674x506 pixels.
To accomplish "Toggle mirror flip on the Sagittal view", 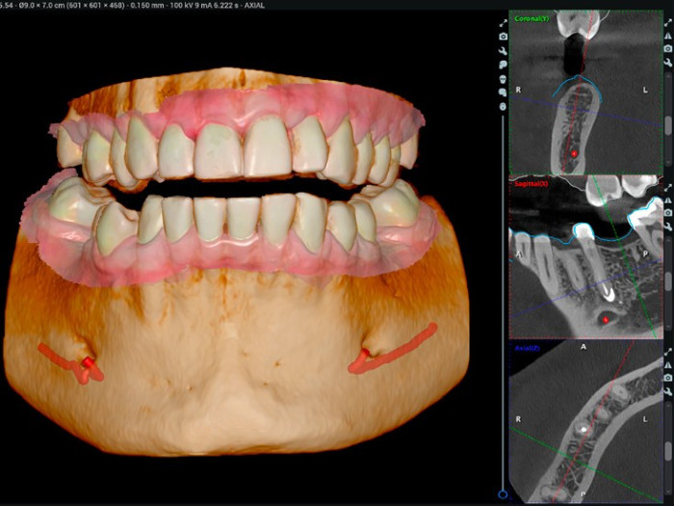I will [668, 200].
